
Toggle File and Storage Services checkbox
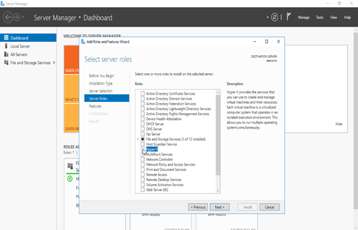pos(142,139)
